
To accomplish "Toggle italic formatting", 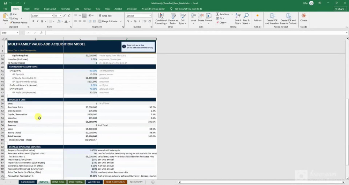I will tap(37, 21).
